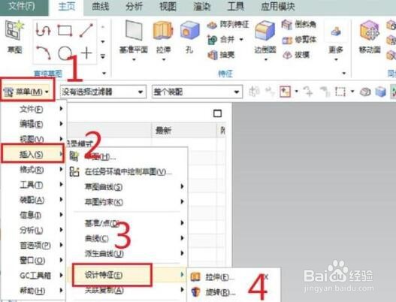Open 文件(F) in the dropdown menu
Viewport: 396px width, 302px height.
33,109
